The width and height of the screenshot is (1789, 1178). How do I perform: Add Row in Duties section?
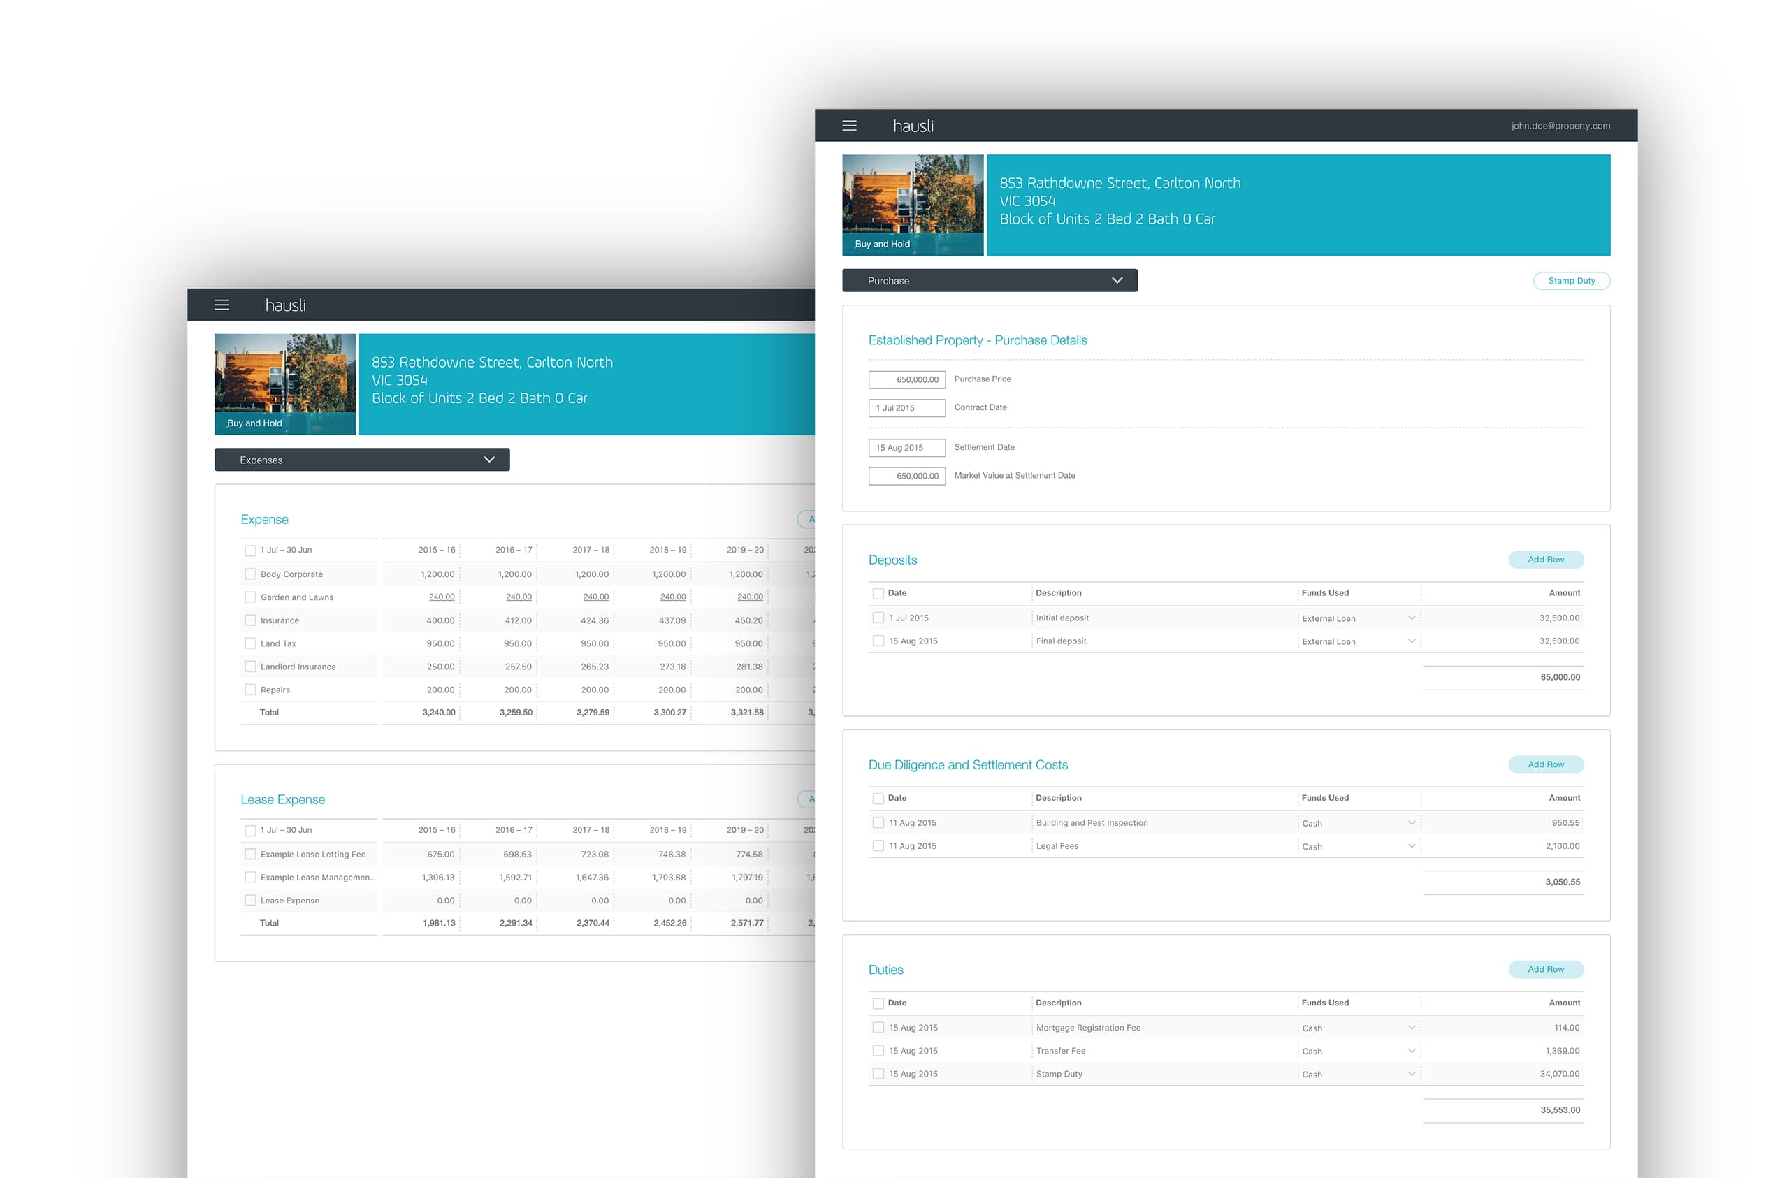point(1545,969)
